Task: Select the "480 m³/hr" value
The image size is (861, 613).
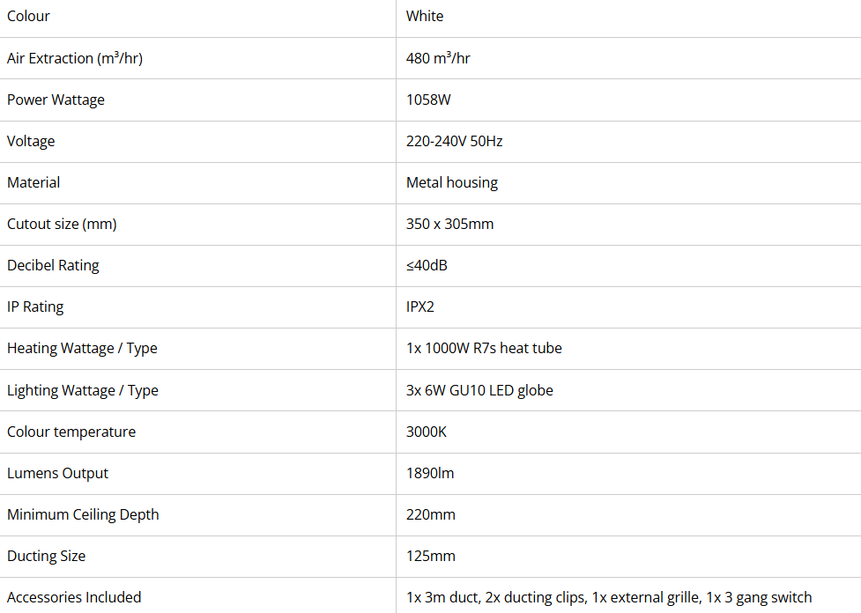Action: [438, 58]
